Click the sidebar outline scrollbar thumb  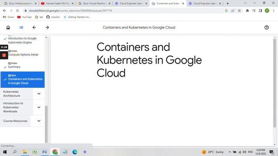click(x=46, y=124)
